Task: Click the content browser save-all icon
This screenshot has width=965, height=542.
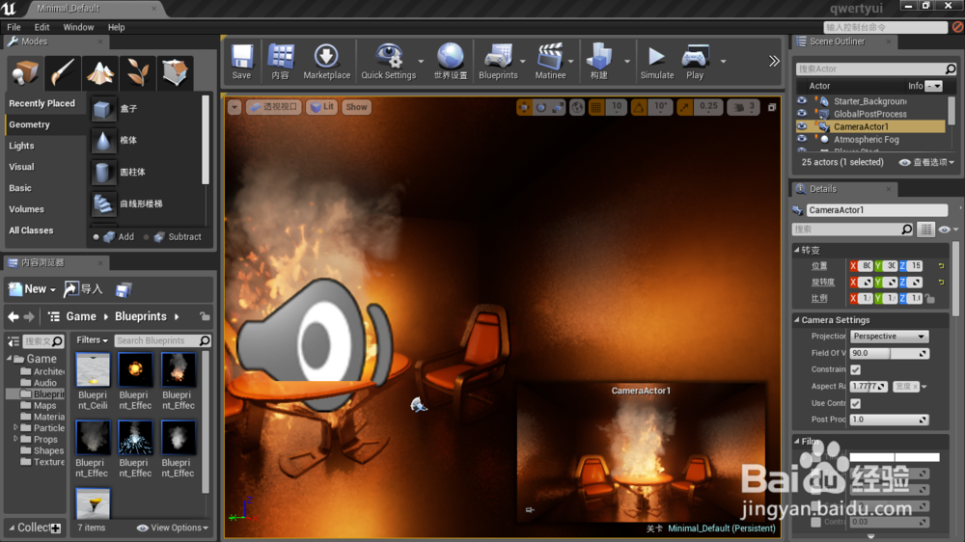Action: (124, 289)
